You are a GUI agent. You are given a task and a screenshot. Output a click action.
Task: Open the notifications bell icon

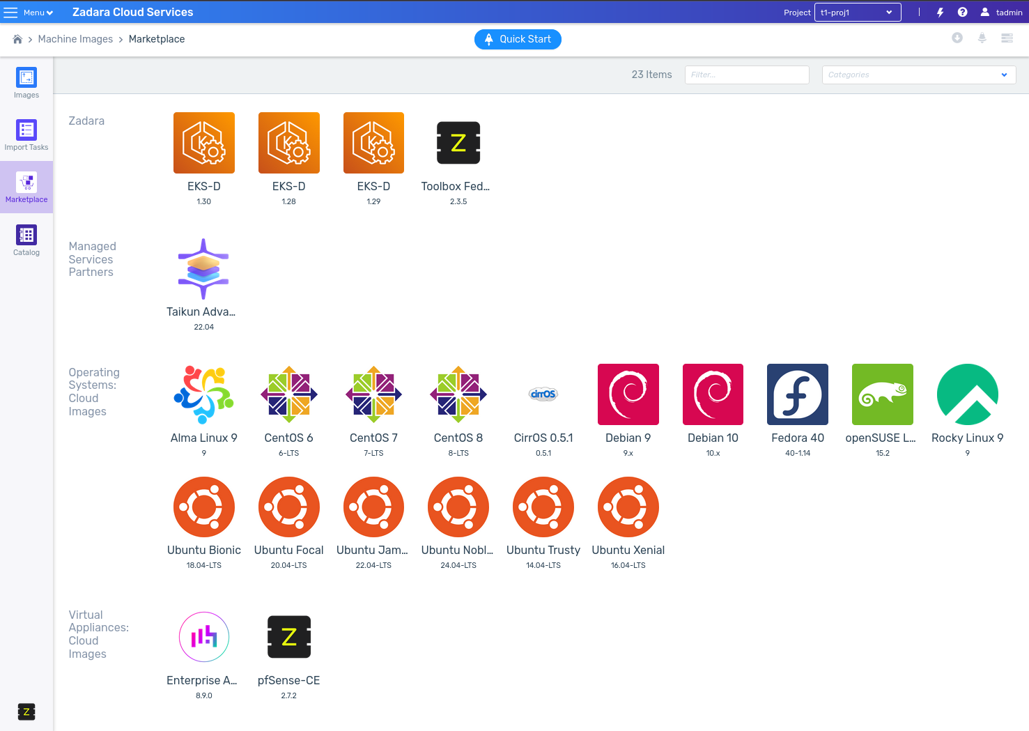pyautogui.click(x=982, y=38)
